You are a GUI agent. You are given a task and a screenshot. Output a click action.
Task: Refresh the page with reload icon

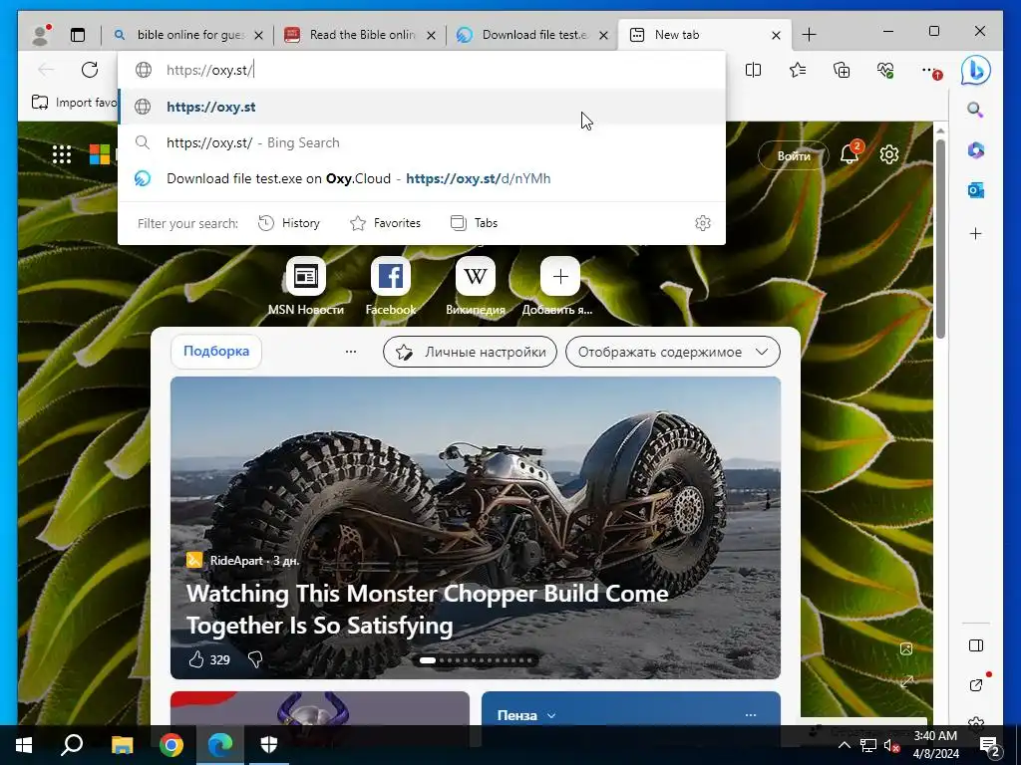pyautogui.click(x=89, y=70)
